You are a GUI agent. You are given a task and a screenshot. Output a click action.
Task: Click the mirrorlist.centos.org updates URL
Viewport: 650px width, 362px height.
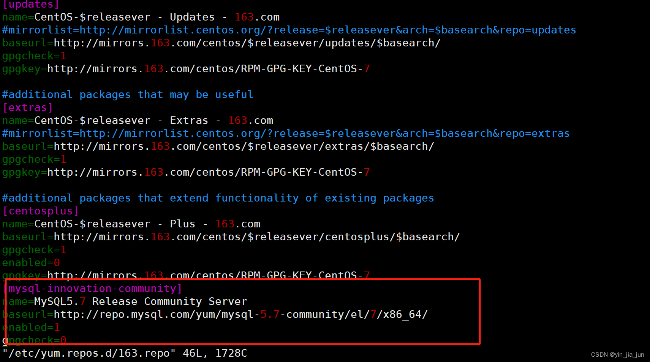[289, 30]
